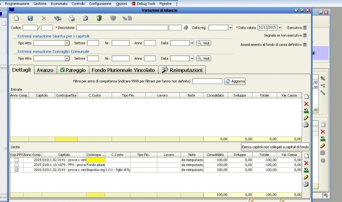The width and height of the screenshot is (342, 202).
Task: Open the Data valuta date dropdown
Action: click(x=280, y=28)
